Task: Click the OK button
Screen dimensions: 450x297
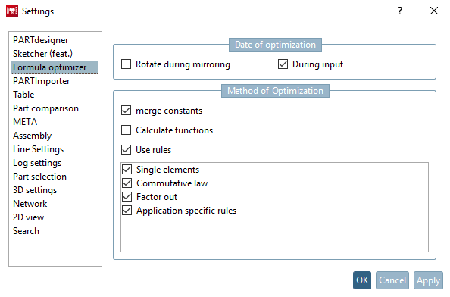Action: tap(362, 280)
